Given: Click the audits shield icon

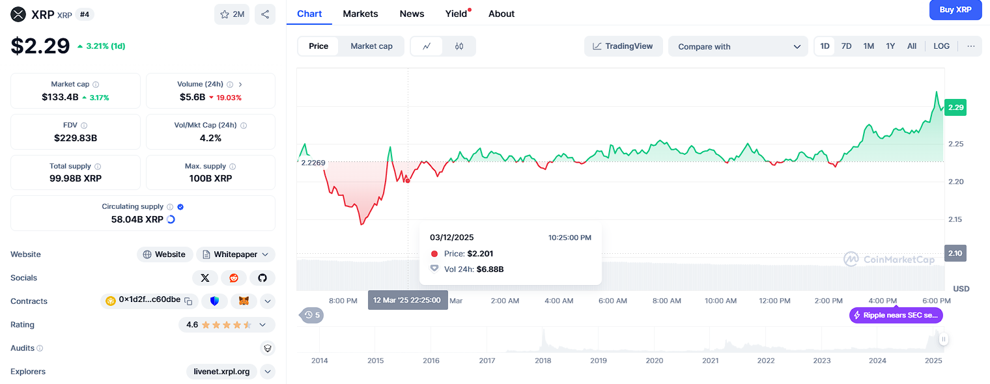Looking at the screenshot, I should point(267,348).
